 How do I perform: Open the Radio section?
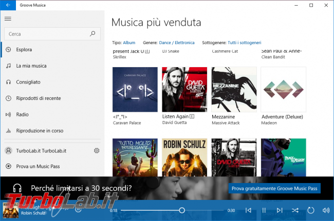[x=52, y=114]
